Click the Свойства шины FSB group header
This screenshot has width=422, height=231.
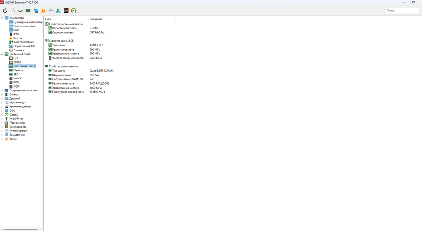pyautogui.click(x=61, y=41)
